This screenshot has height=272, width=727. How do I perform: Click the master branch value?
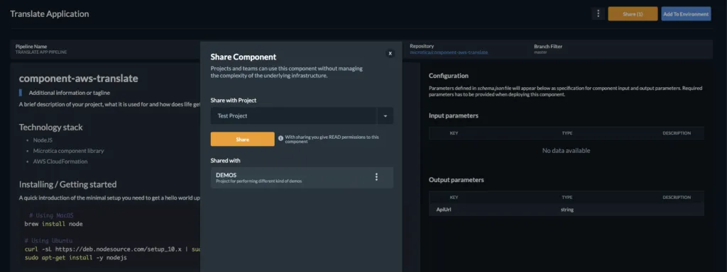[540, 52]
